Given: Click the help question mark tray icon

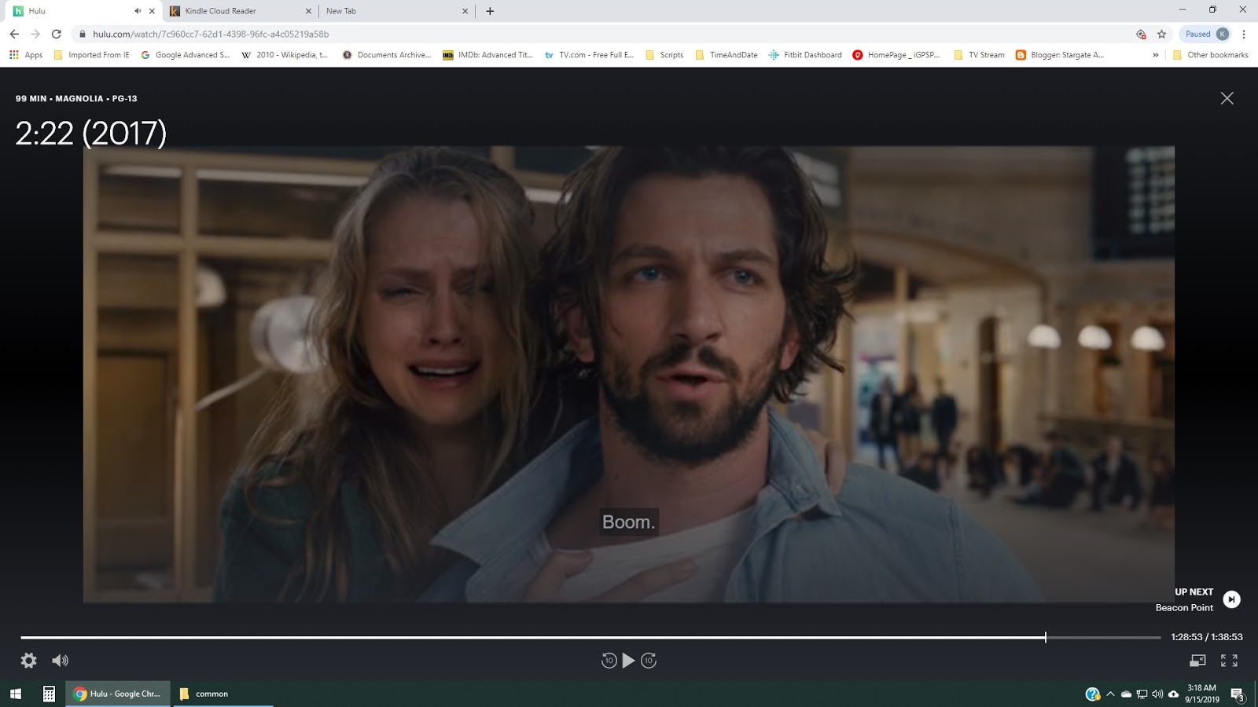Looking at the screenshot, I should [x=1092, y=694].
